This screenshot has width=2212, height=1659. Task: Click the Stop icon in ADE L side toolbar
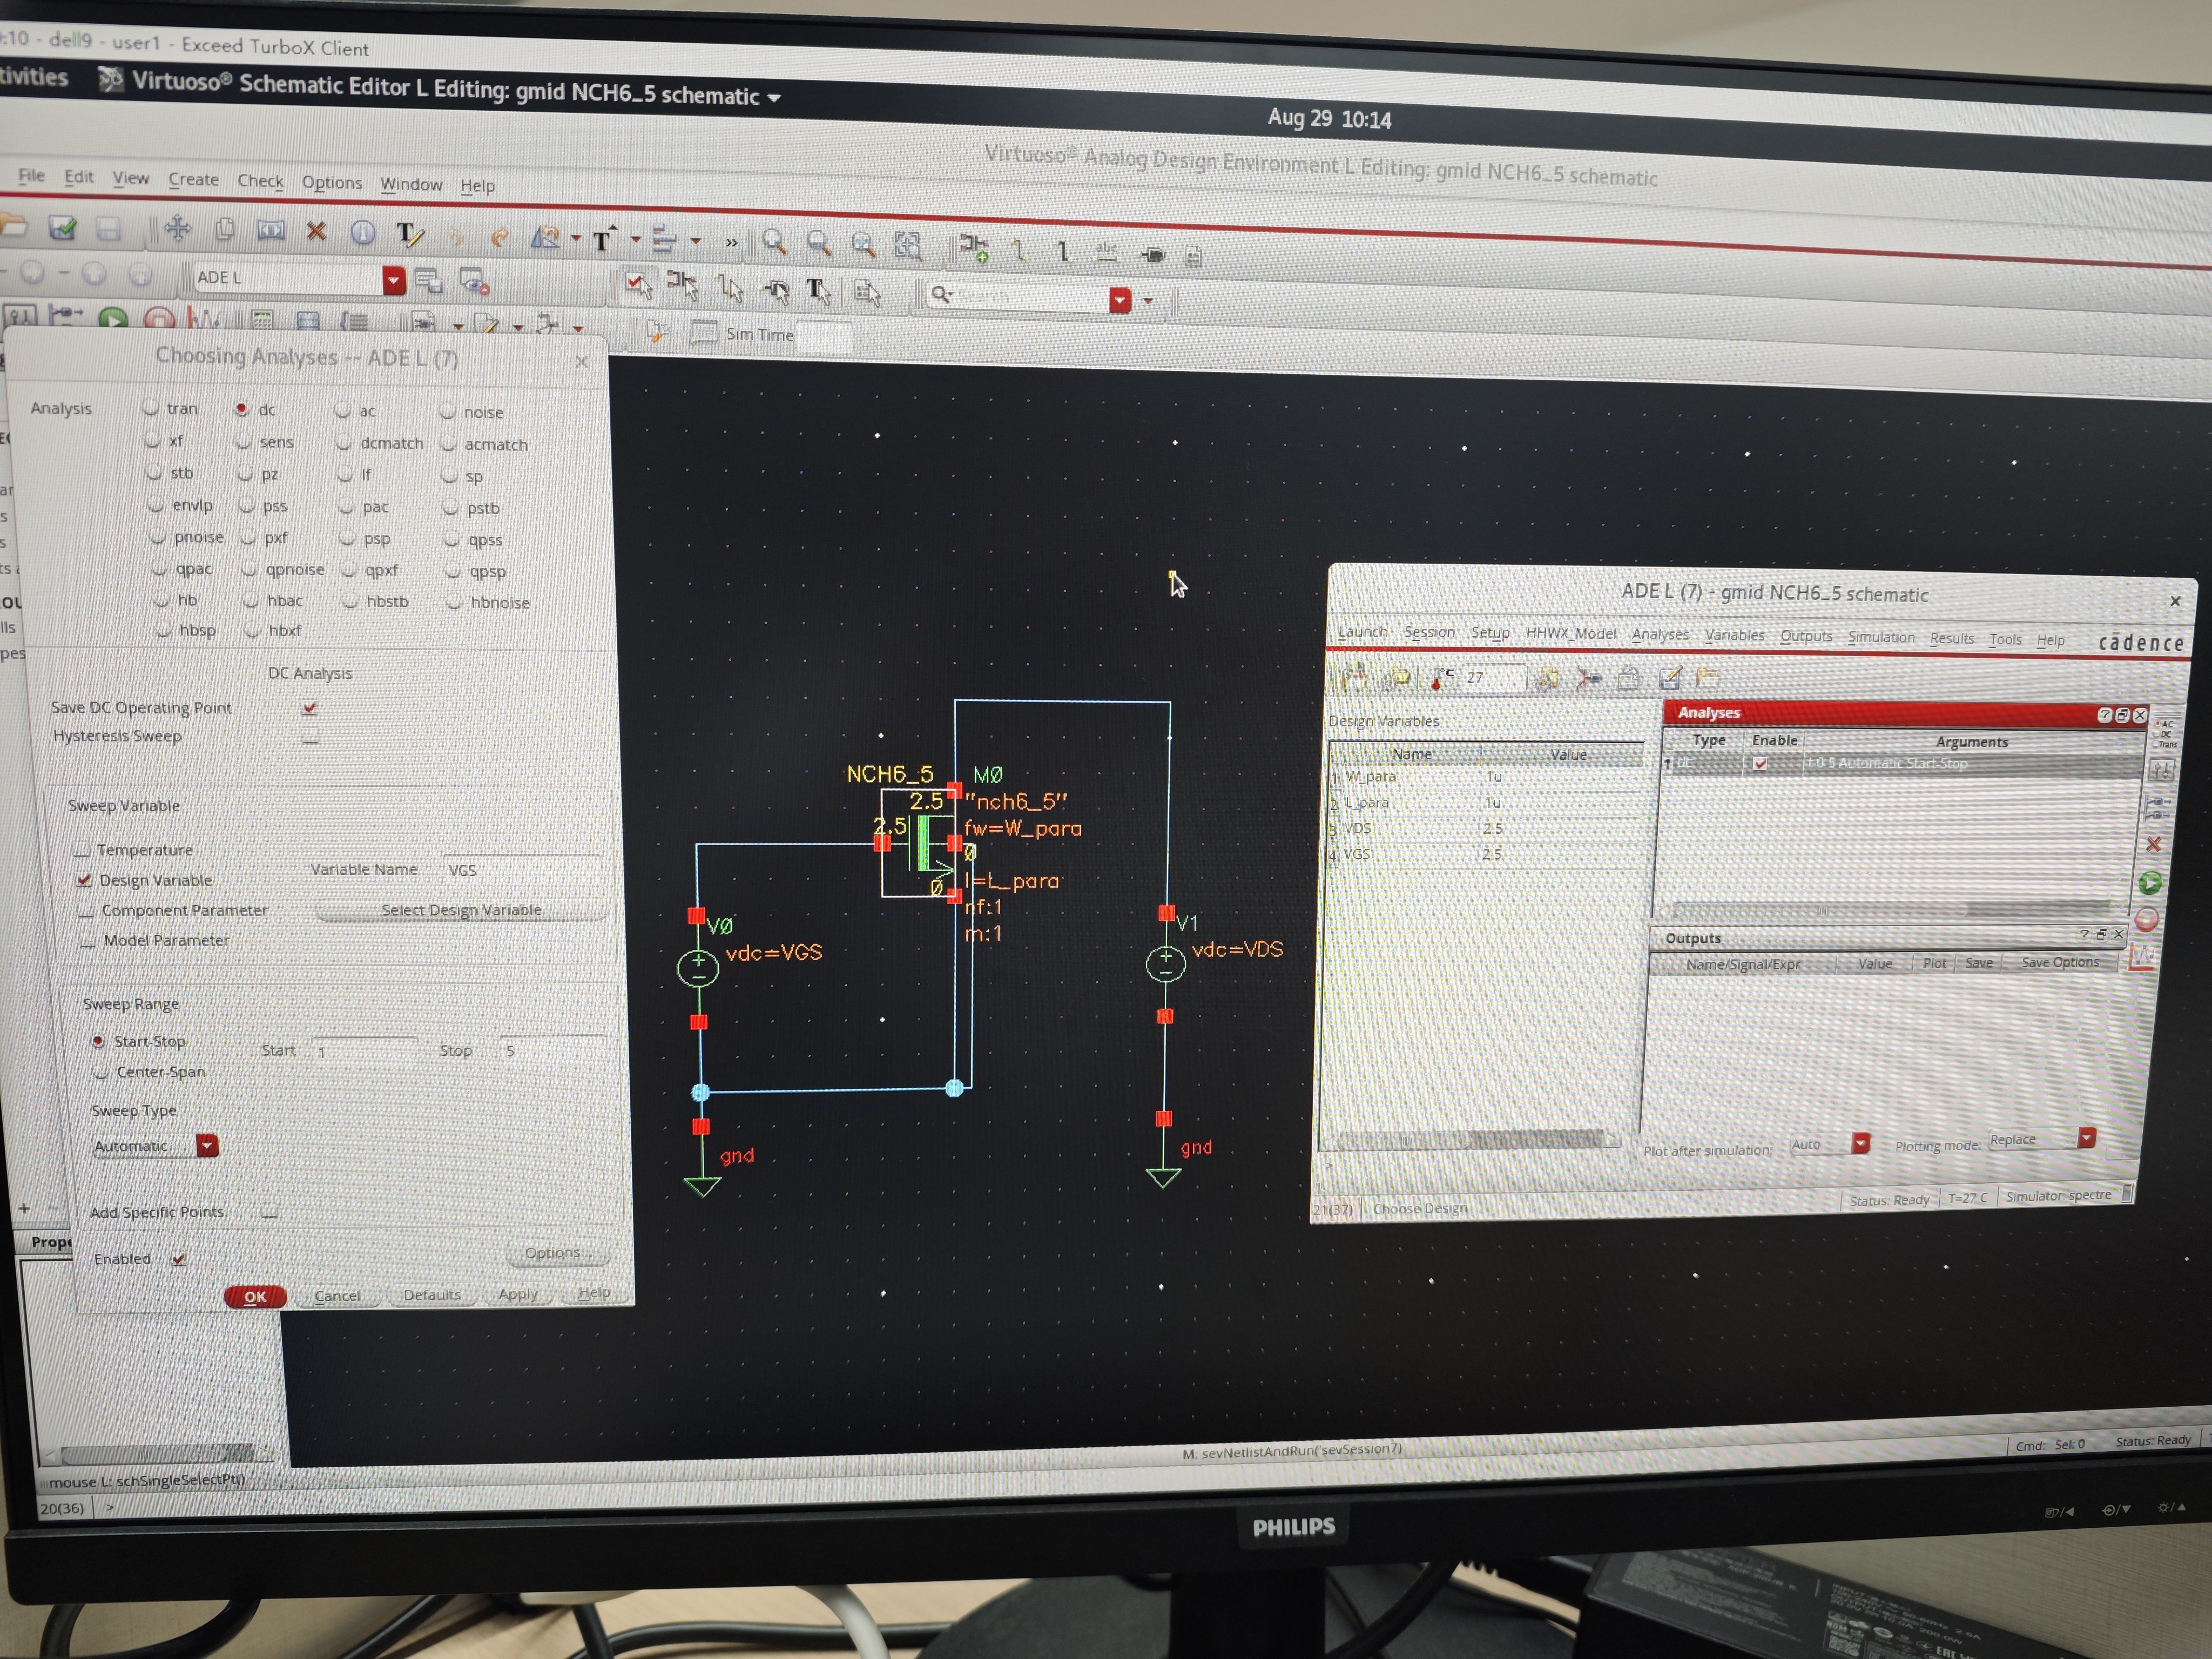click(2146, 919)
